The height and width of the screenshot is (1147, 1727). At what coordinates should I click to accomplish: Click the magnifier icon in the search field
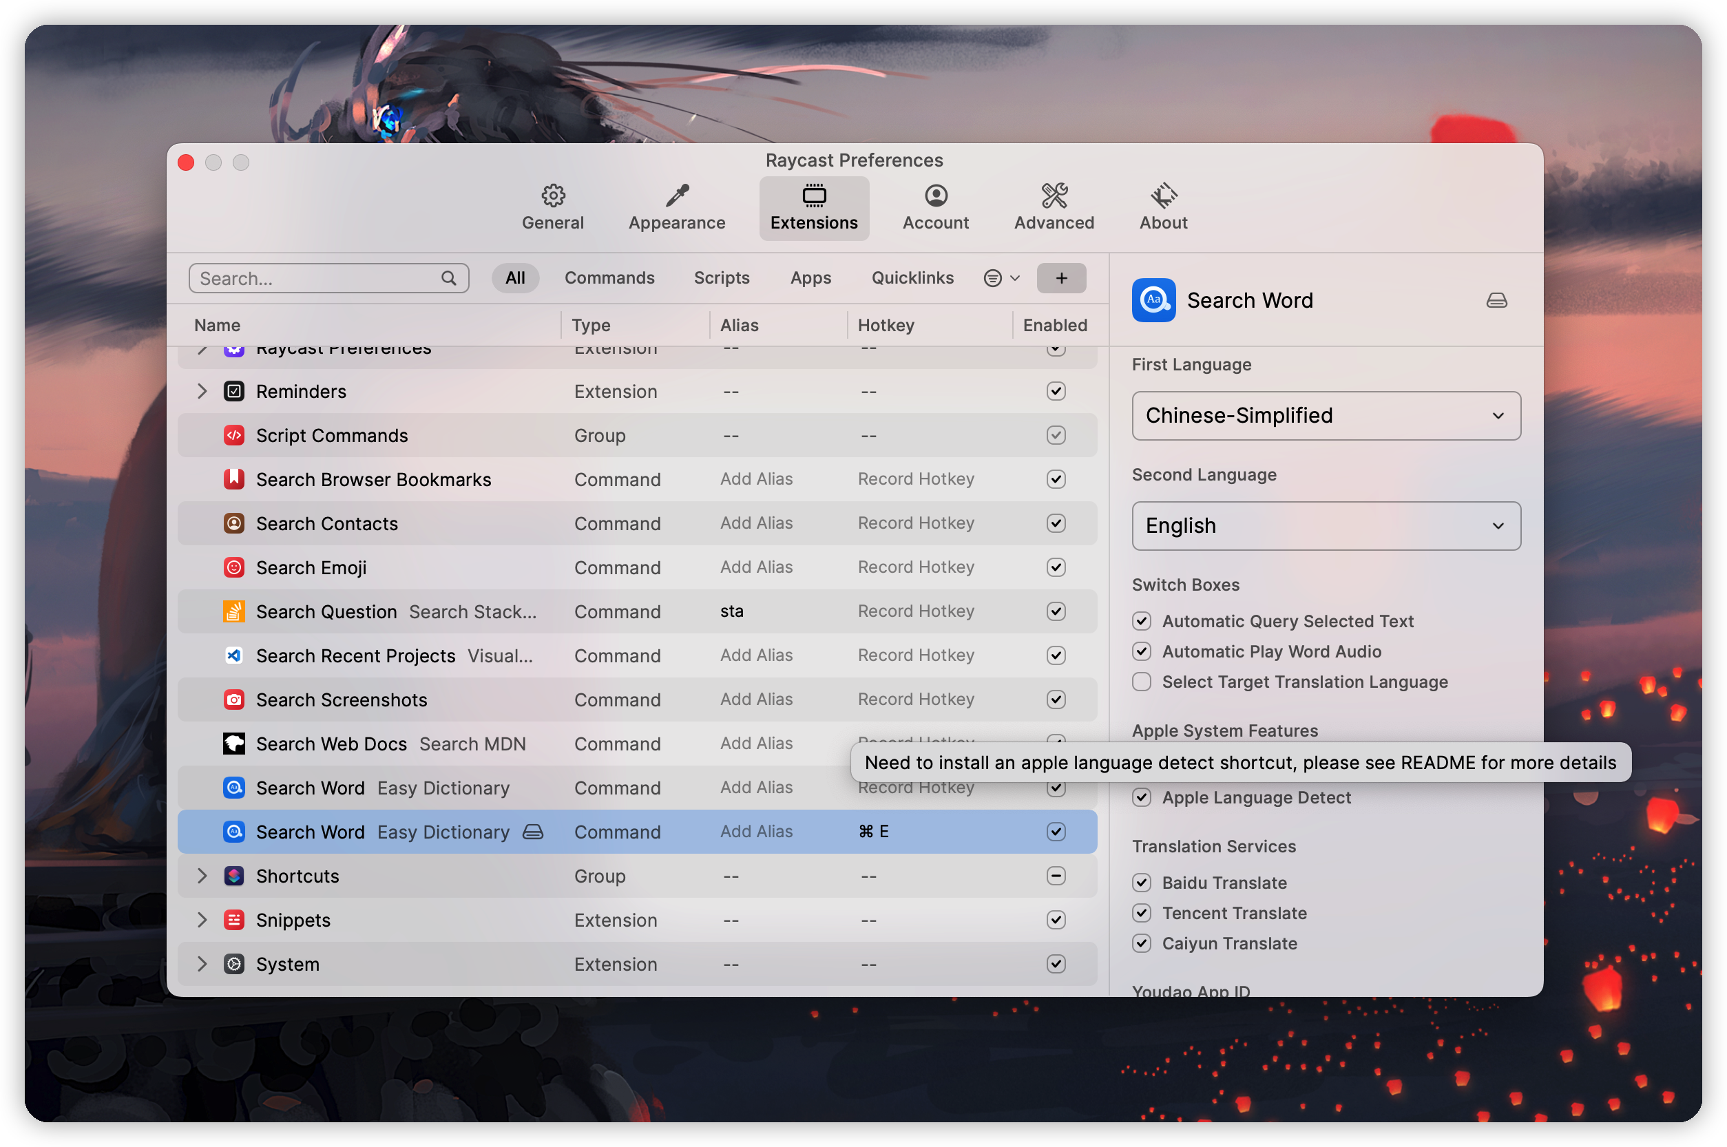pyautogui.click(x=448, y=279)
